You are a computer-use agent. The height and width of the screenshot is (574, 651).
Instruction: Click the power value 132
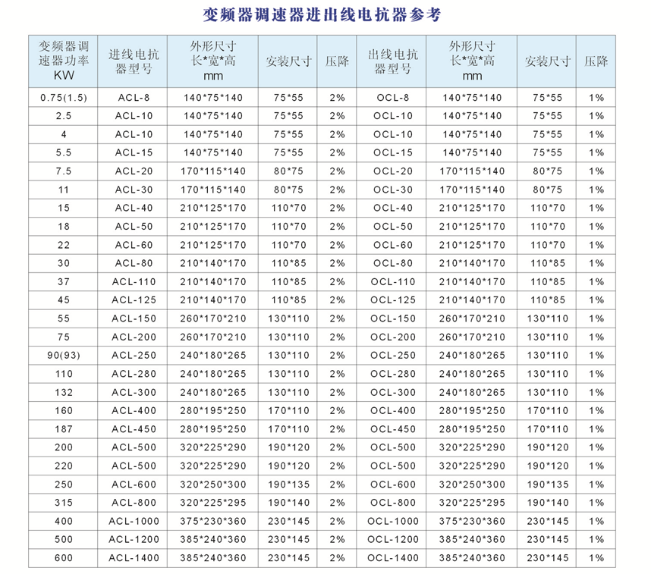click(64, 392)
